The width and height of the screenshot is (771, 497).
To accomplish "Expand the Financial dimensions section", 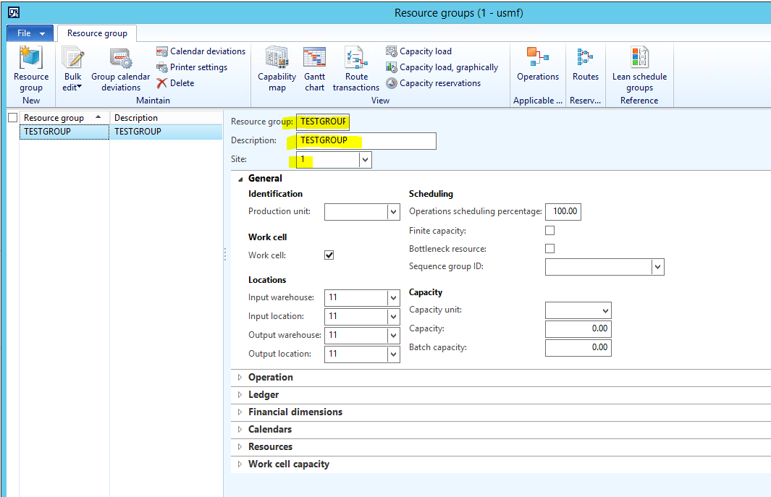I will click(x=295, y=412).
